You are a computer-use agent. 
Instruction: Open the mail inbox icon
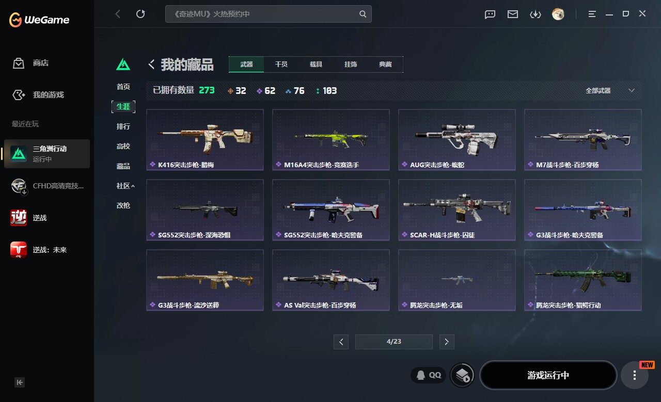pos(513,14)
